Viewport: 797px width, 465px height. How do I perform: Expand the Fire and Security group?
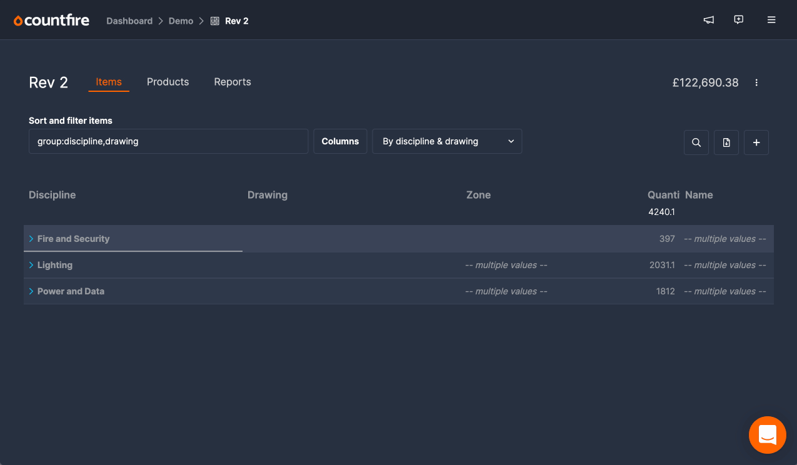click(31, 238)
